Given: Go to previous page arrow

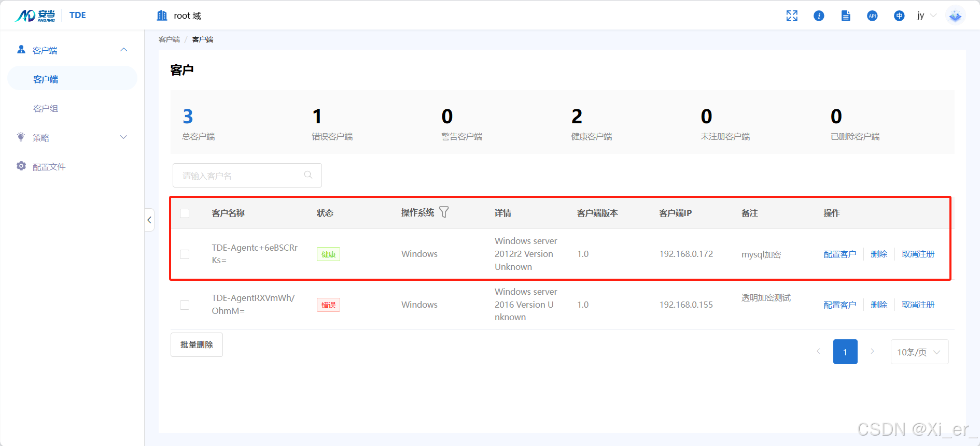Looking at the screenshot, I should click(818, 351).
